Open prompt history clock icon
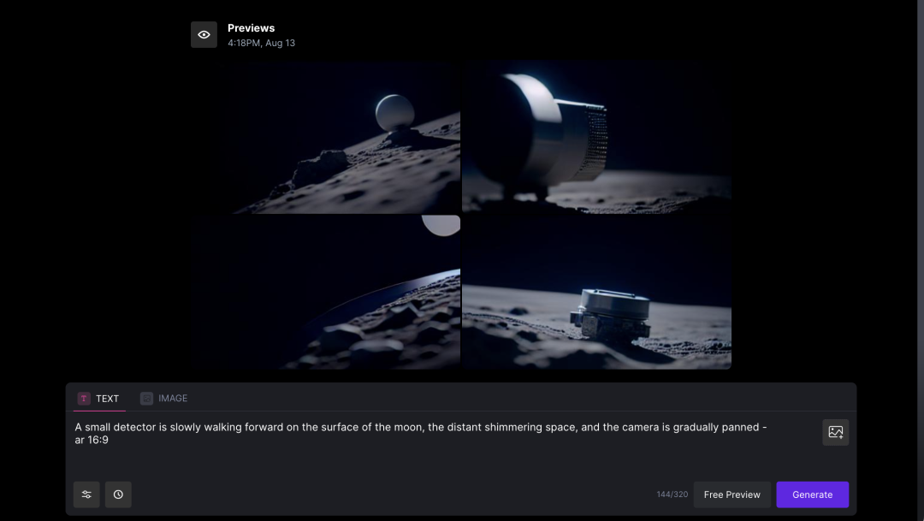The width and height of the screenshot is (924, 521). 118,494
